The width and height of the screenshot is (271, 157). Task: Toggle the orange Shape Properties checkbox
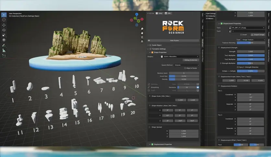coord(152,53)
